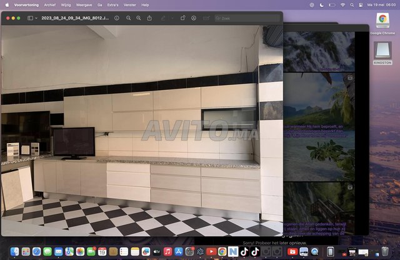Toggle the sidebar view button
Image resolution: width=400 pixels, height=260 pixels.
[30, 18]
